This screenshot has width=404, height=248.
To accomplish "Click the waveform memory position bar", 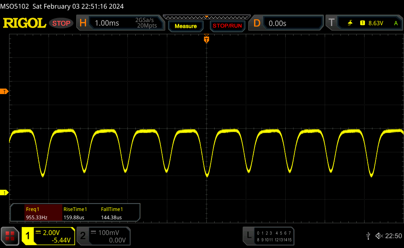I will tap(206, 17).
